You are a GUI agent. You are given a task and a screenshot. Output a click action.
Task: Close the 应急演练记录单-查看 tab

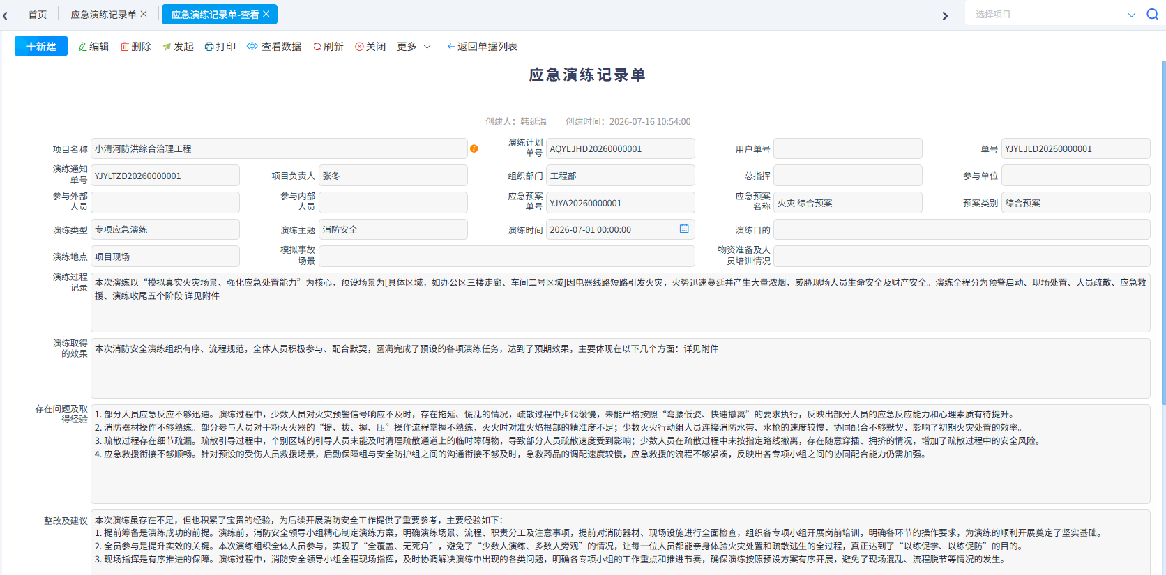[x=266, y=14]
